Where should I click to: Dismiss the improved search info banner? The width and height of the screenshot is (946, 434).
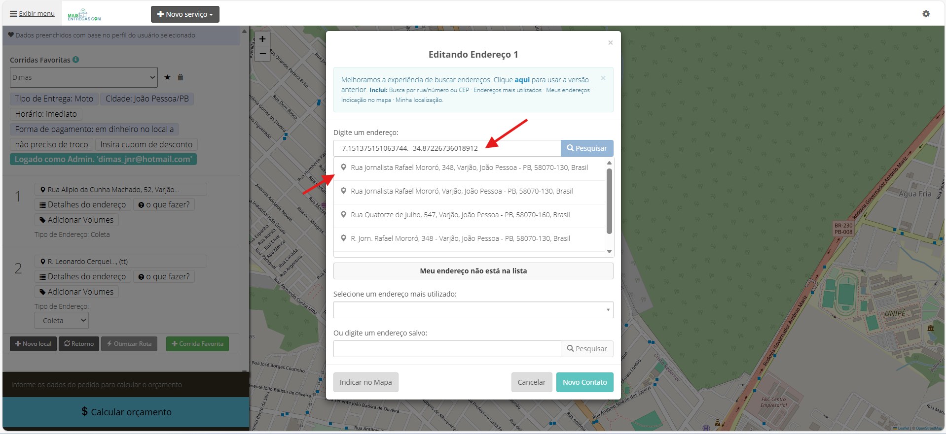click(603, 78)
